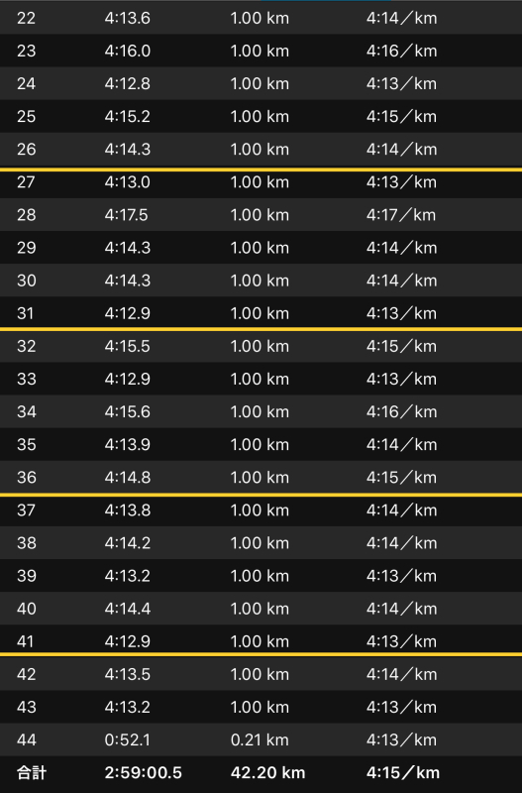Viewport: 522px width, 793px height.
Task: Tap lap 27 row
Action: [261, 182]
